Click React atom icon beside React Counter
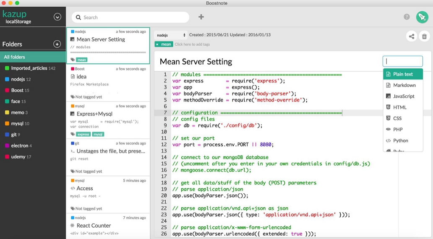The height and width of the screenshot is (239, 433). 73,226
